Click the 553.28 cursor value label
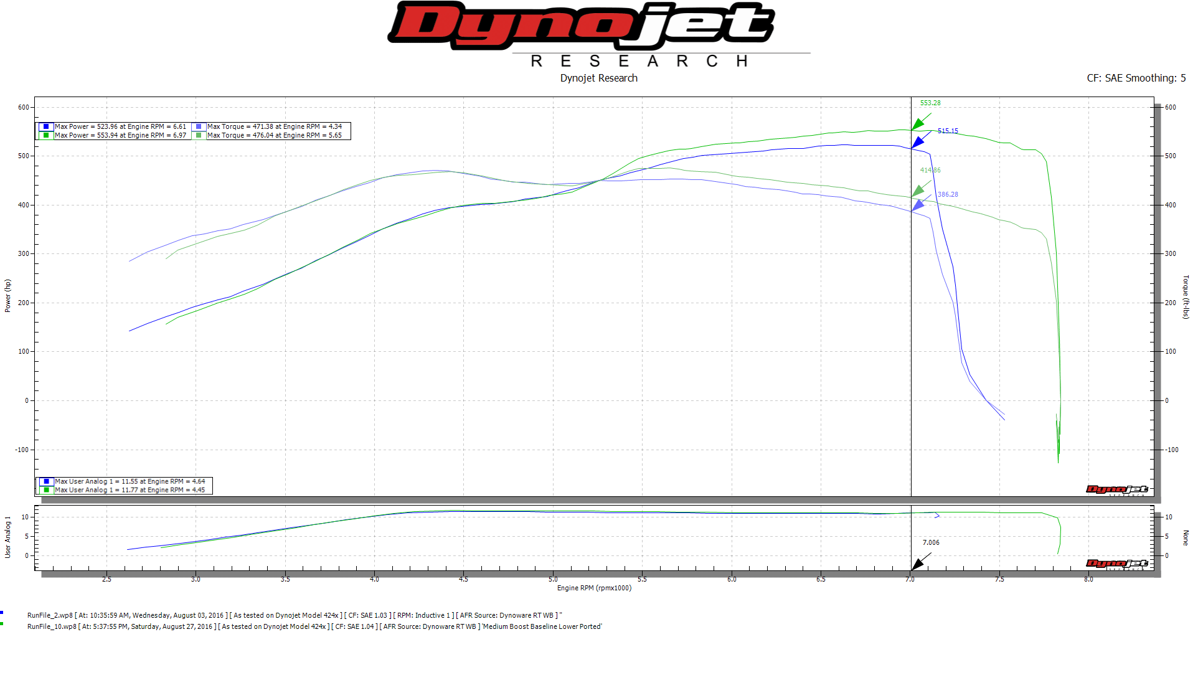This screenshot has height=675, width=1198. point(930,103)
